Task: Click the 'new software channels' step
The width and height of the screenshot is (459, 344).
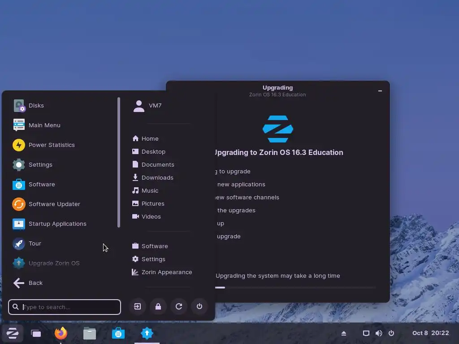Action: pos(247,198)
